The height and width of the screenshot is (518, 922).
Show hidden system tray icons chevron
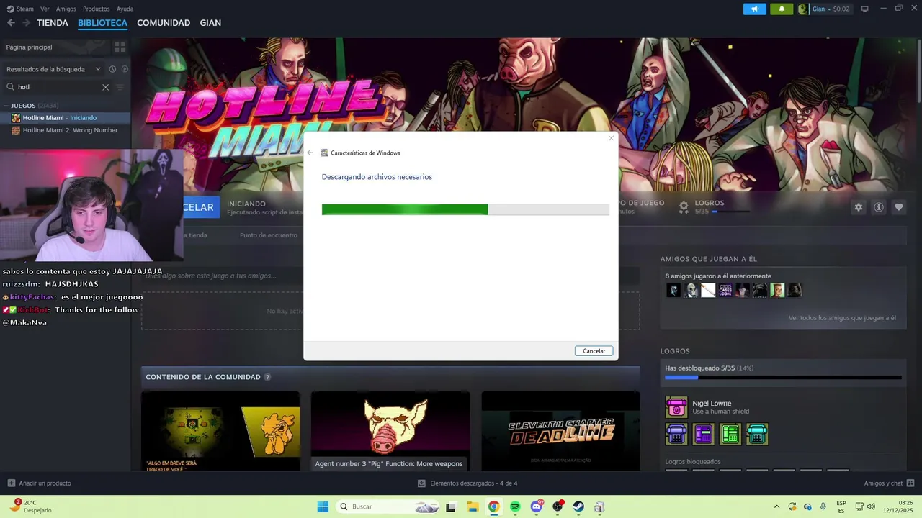pos(776,506)
